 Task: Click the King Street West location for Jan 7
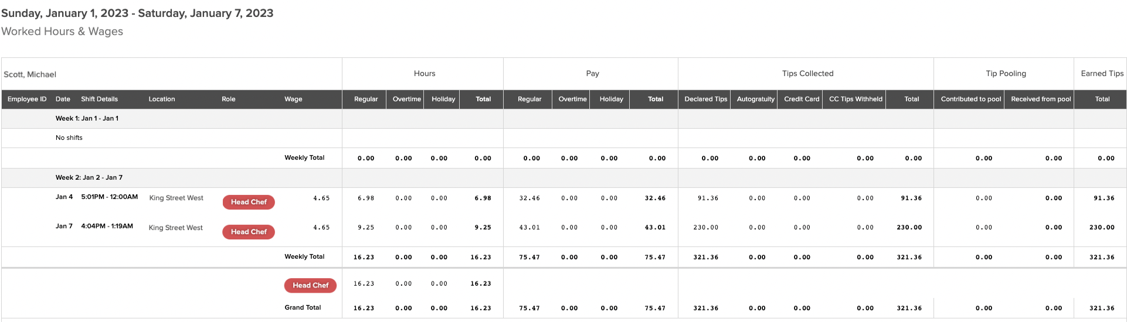[175, 228]
